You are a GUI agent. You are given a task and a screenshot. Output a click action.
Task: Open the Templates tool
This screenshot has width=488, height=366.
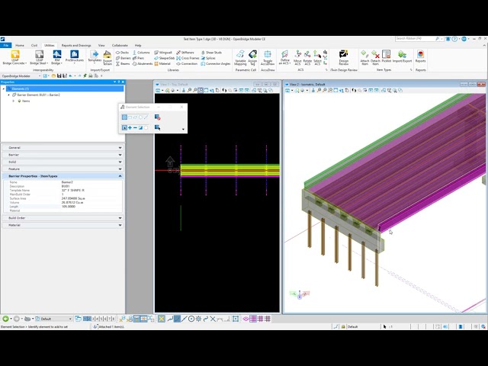[x=95, y=57]
